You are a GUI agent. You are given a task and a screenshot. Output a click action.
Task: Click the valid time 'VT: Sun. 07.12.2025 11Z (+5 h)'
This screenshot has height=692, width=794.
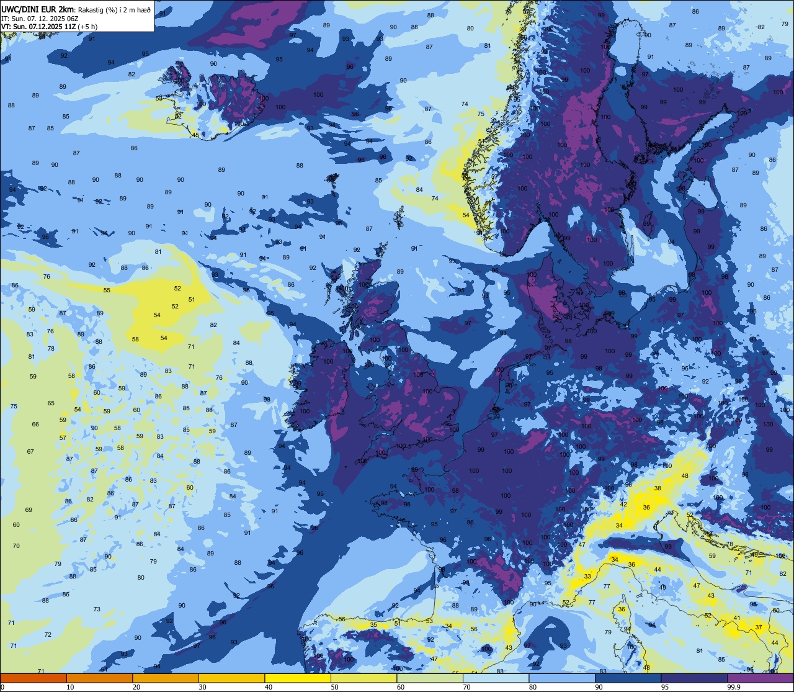coord(50,27)
